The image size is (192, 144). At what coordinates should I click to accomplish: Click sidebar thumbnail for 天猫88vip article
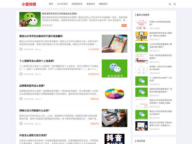141,25
